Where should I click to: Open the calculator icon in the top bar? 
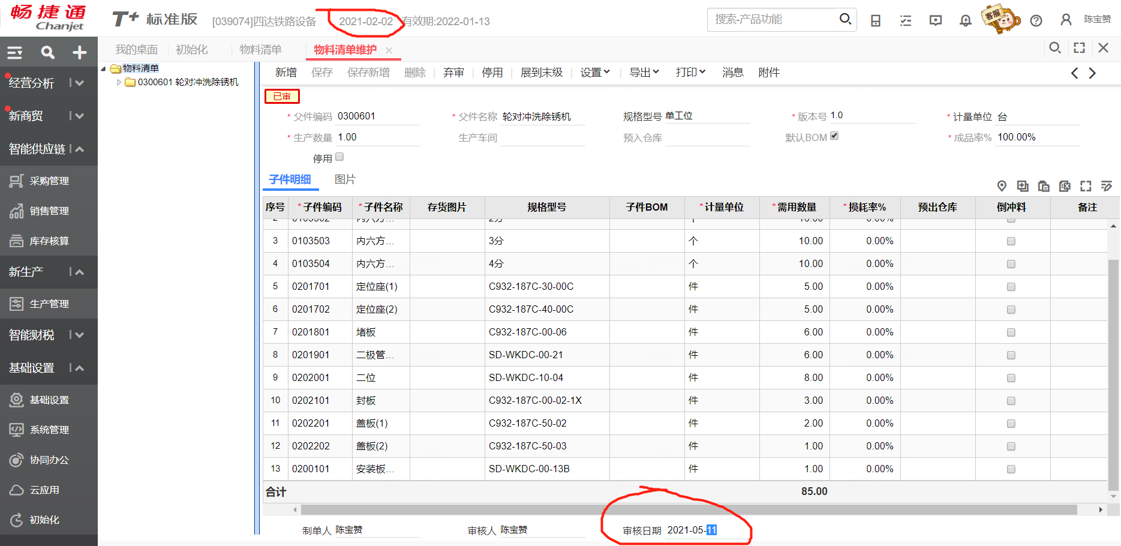(x=876, y=21)
